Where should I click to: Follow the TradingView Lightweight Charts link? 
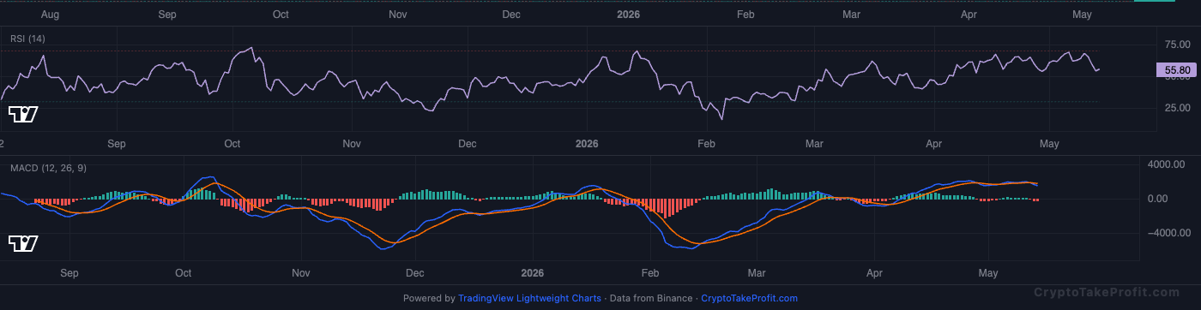click(x=529, y=299)
